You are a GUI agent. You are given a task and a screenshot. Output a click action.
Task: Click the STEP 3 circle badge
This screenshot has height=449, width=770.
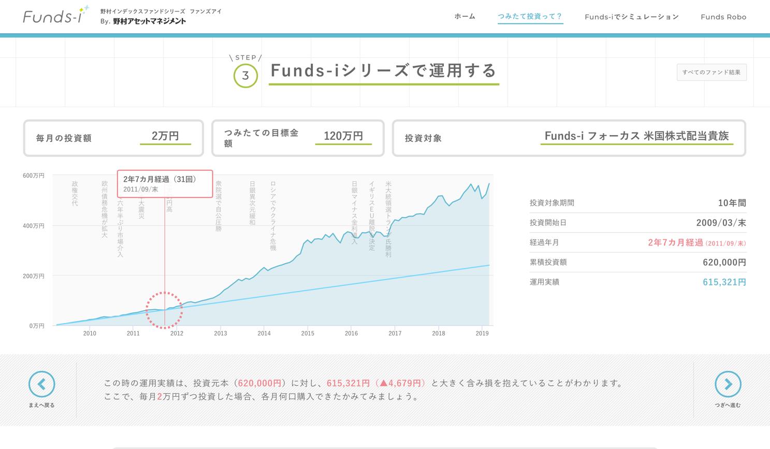point(245,76)
